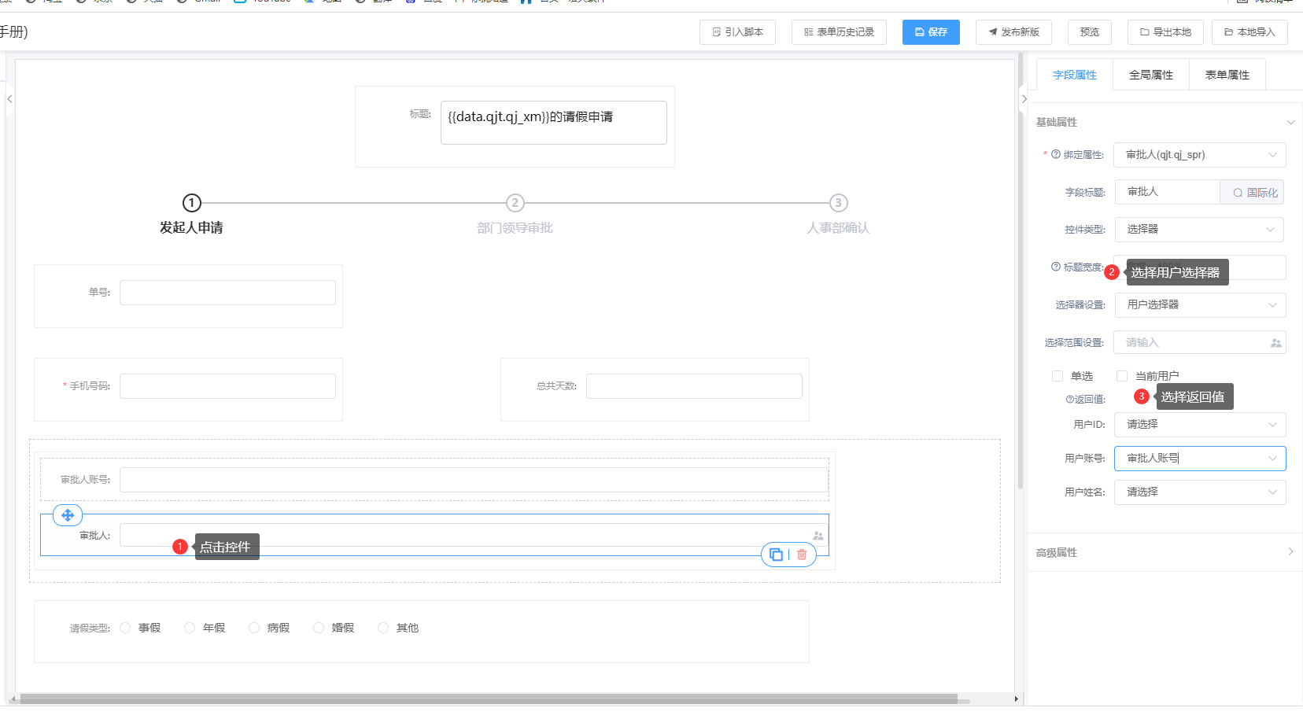The width and height of the screenshot is (1303, 715).
Task: Switch to the 全局属性 tab
Action: 1150,76
